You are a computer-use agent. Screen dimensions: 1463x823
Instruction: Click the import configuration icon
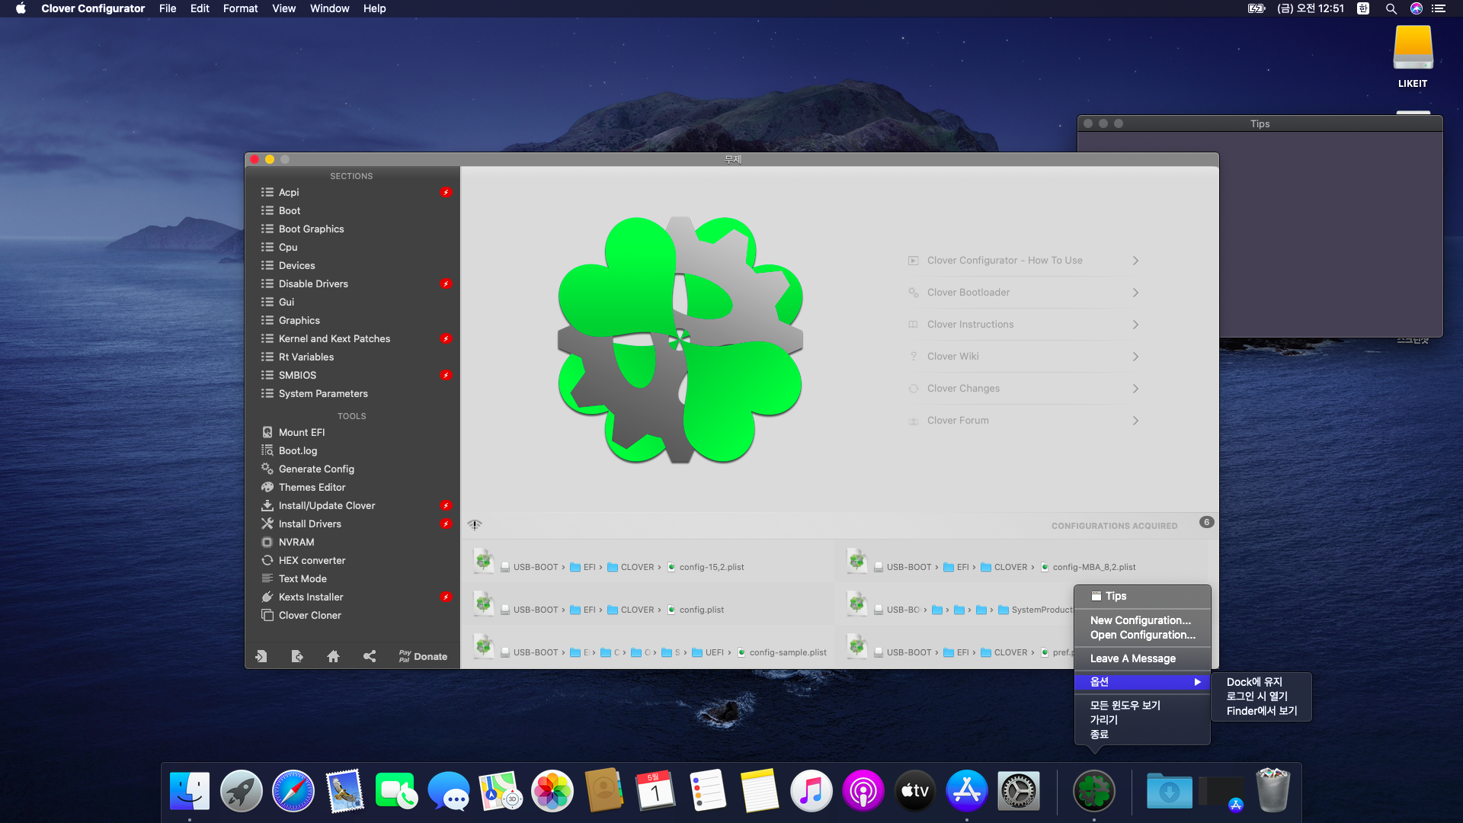pyautogui.click(x=261, y=656)
